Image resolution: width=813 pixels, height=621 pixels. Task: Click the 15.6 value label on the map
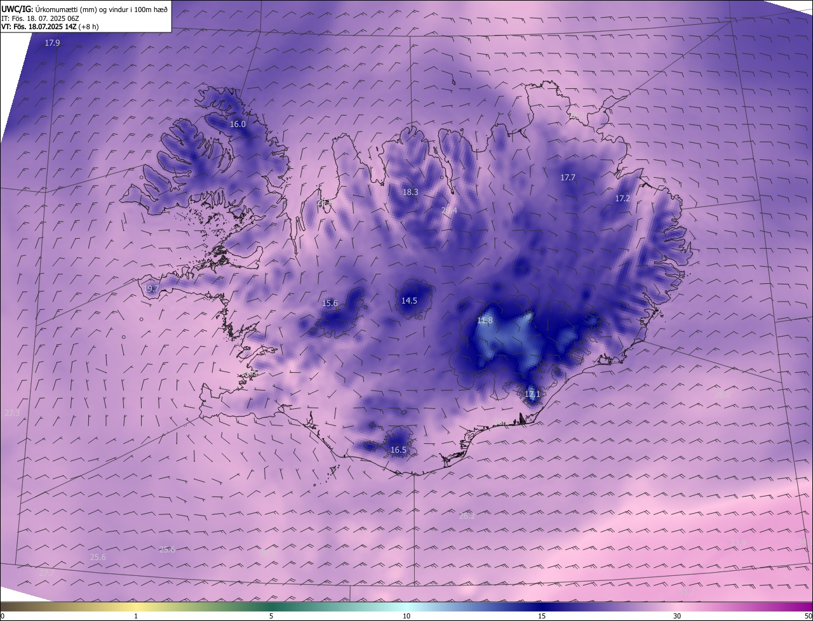pyautogui.click(x=330, y=304)
